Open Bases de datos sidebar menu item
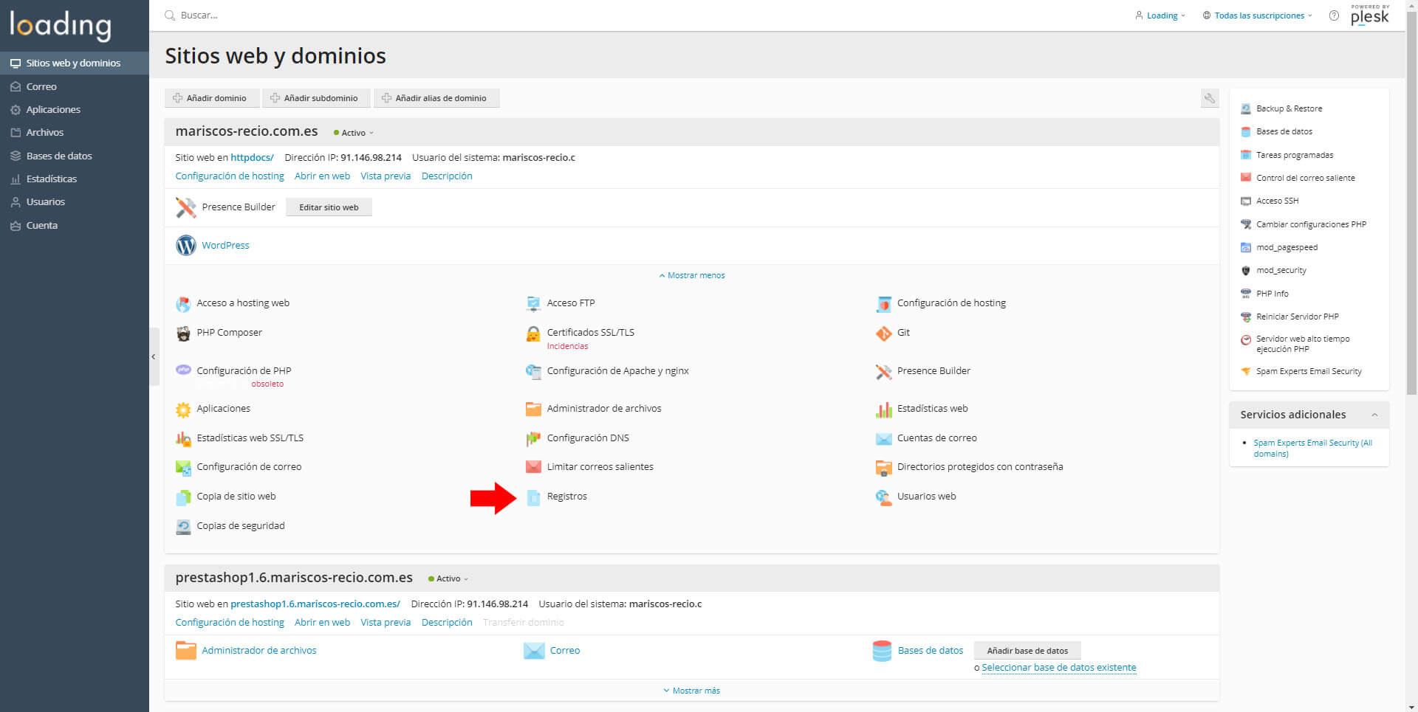1418x712 pixels. (x=59, y=156)
